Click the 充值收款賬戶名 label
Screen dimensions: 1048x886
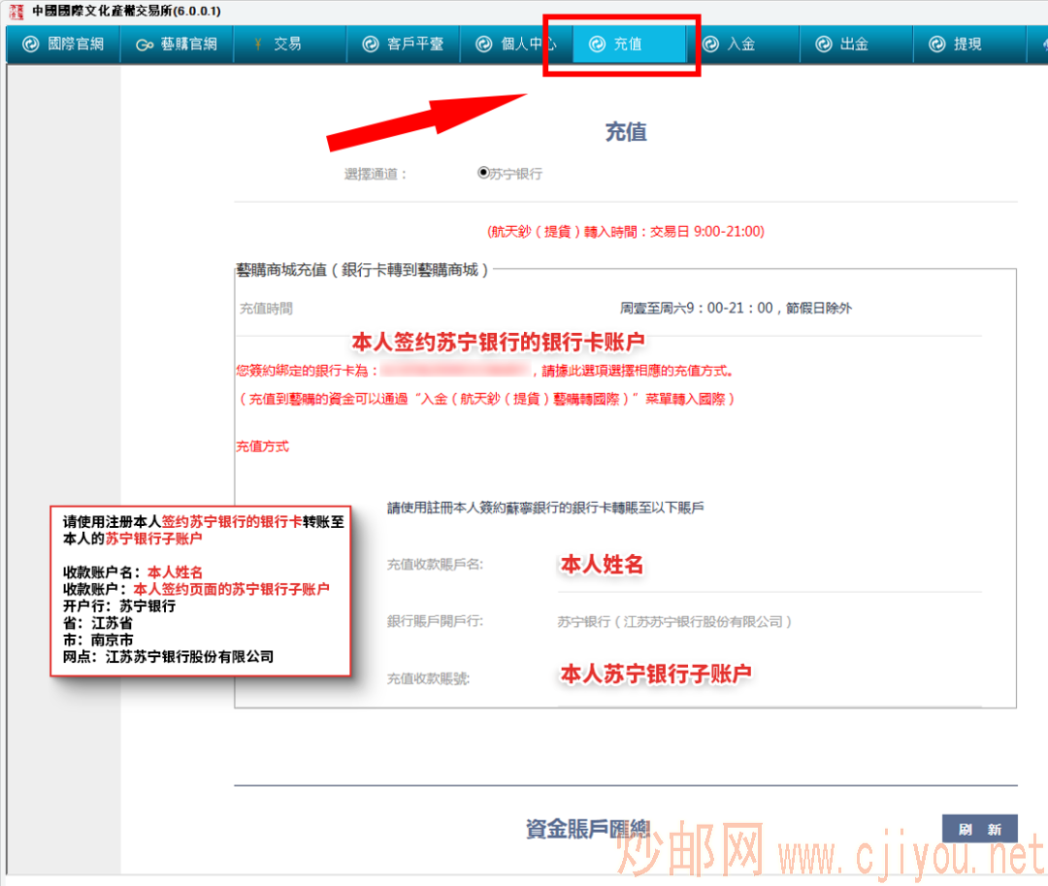435,565
